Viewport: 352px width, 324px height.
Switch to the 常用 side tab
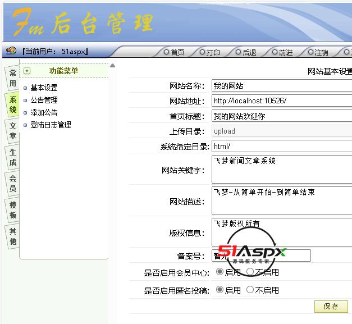coord(12,78)
